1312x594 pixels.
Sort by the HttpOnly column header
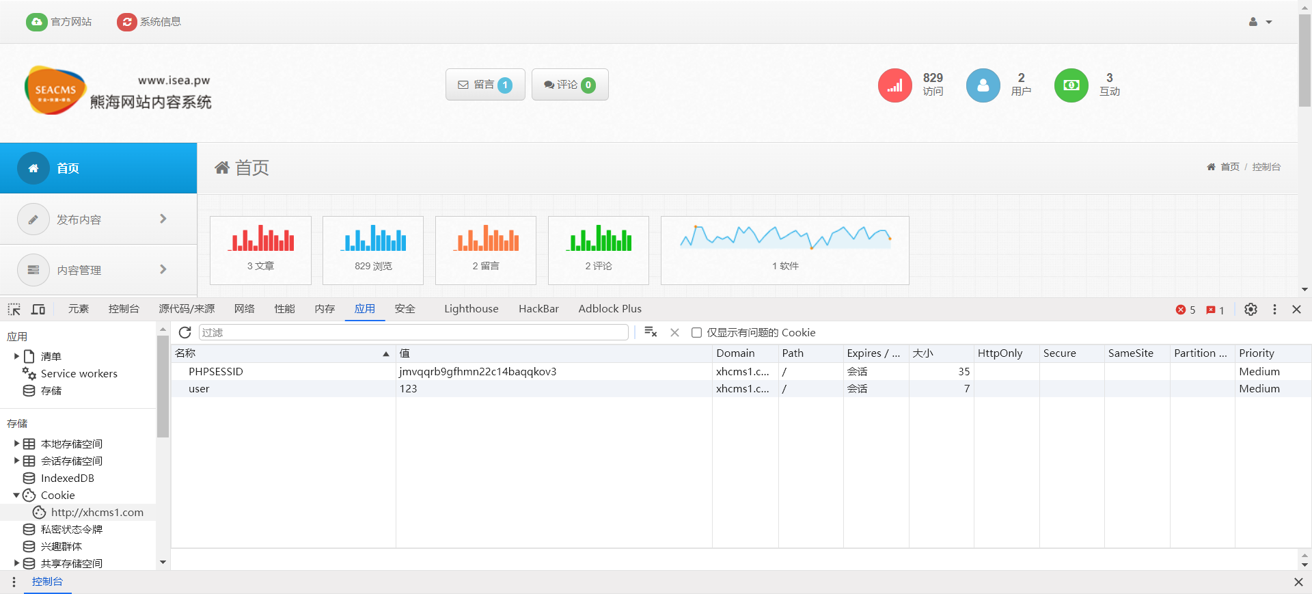click(1006, 353)
